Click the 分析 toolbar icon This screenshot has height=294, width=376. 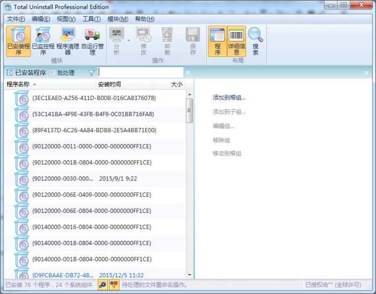[117, 41]
